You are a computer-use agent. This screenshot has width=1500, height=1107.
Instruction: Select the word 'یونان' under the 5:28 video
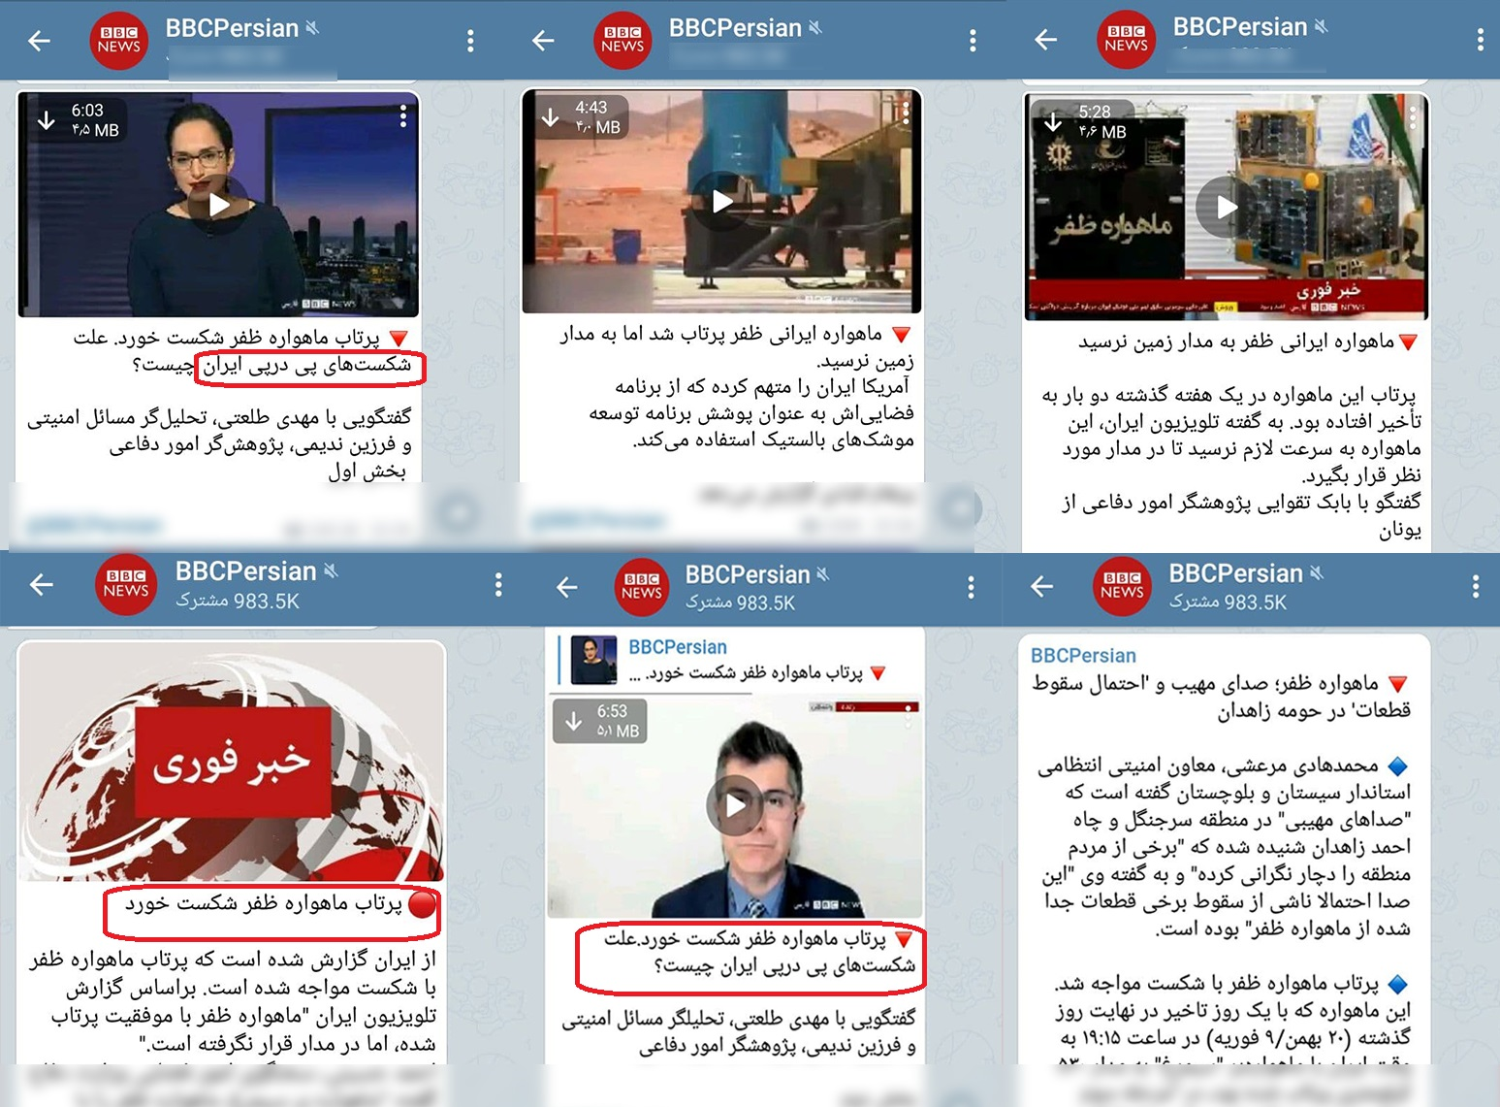(x=1400, y=530)
